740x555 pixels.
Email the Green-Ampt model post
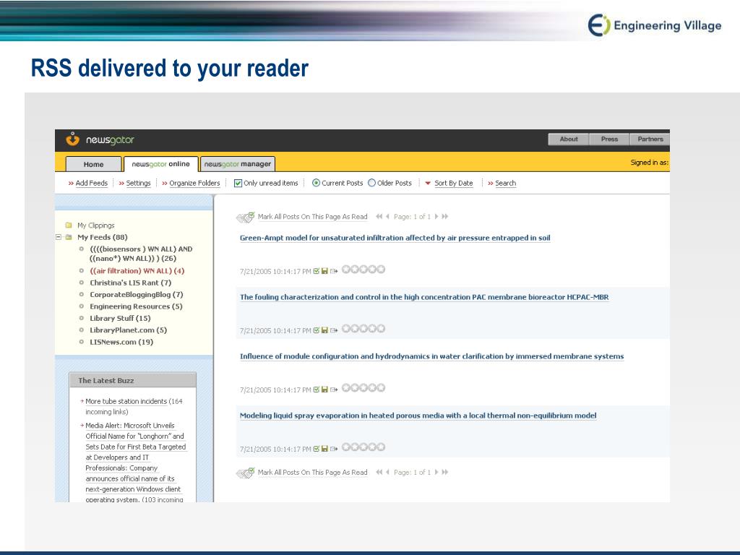tap(334, 271)
